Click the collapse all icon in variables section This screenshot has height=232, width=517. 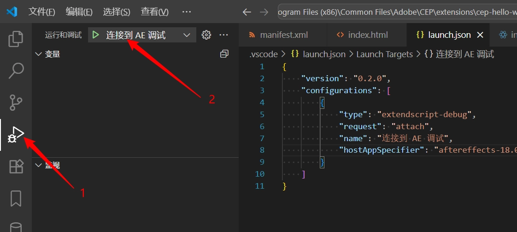[224, 54]
